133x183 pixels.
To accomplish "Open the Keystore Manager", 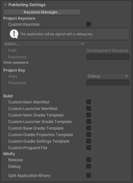I will (x=42, y=12).
